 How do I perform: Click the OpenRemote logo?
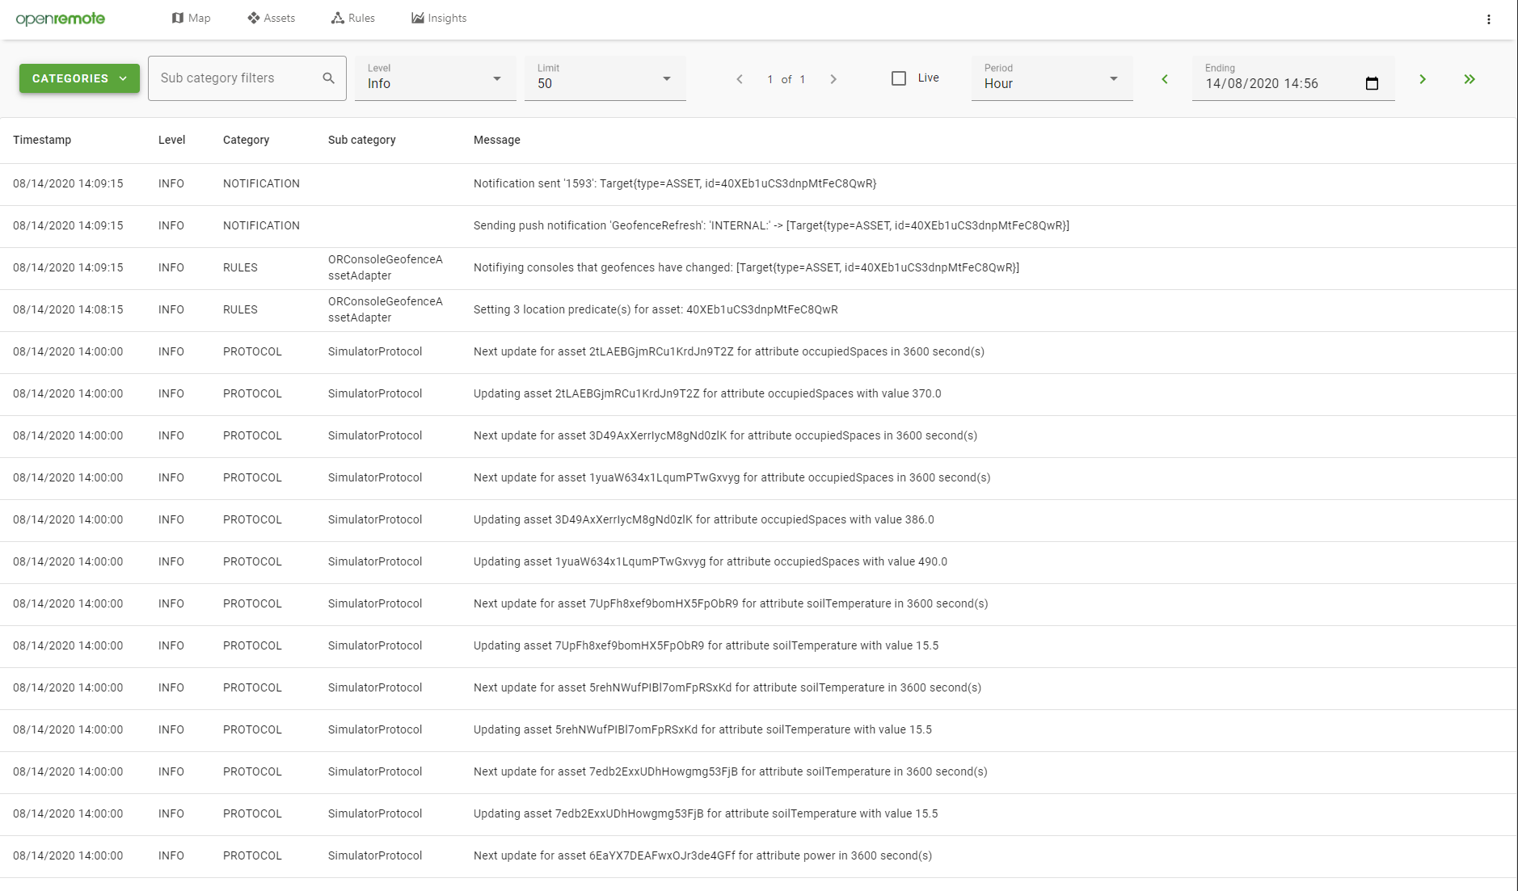61,19
